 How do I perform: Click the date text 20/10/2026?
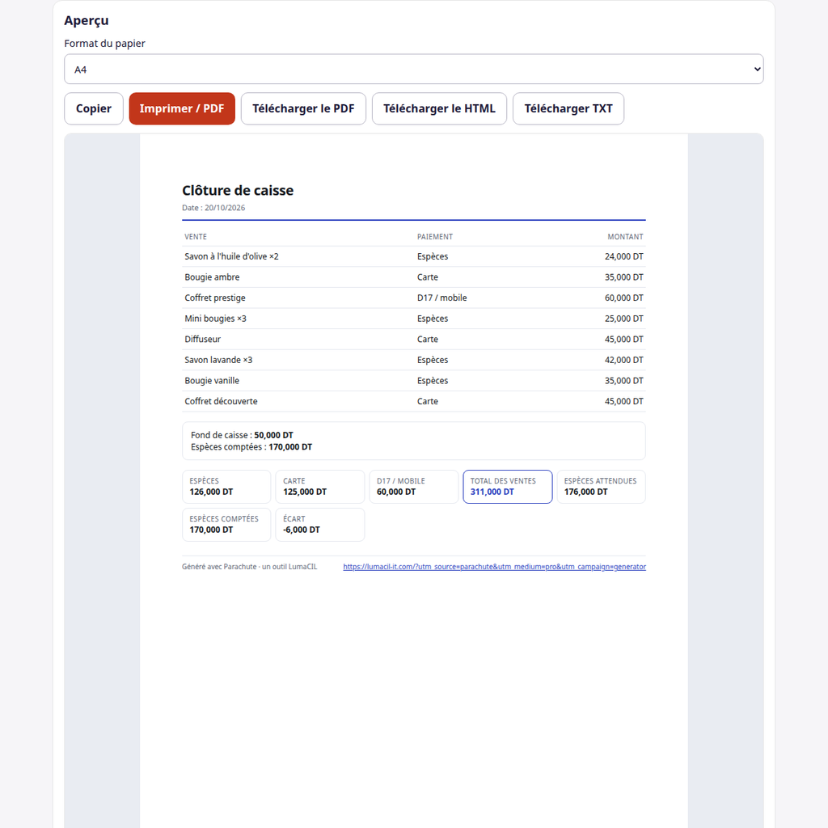point(225,208)
